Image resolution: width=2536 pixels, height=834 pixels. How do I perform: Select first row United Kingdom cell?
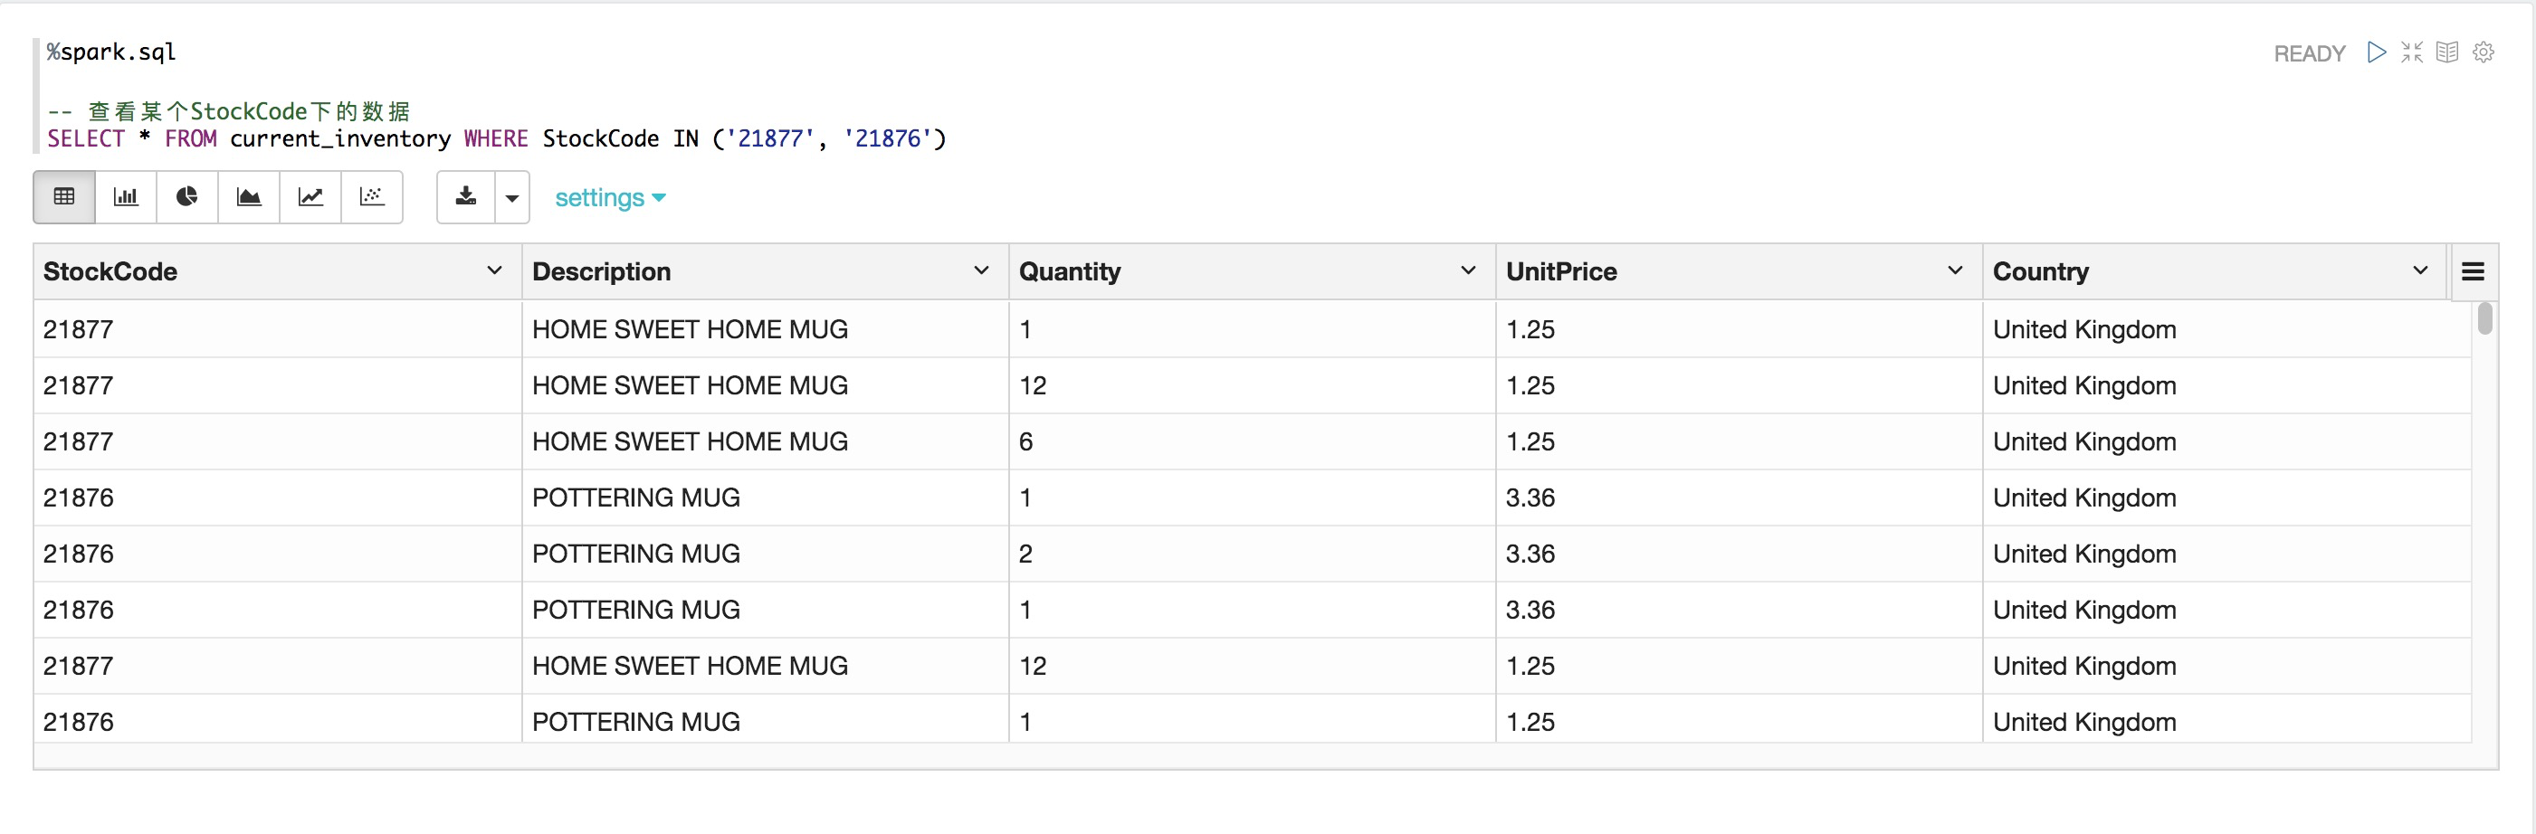coord(2226,328)
